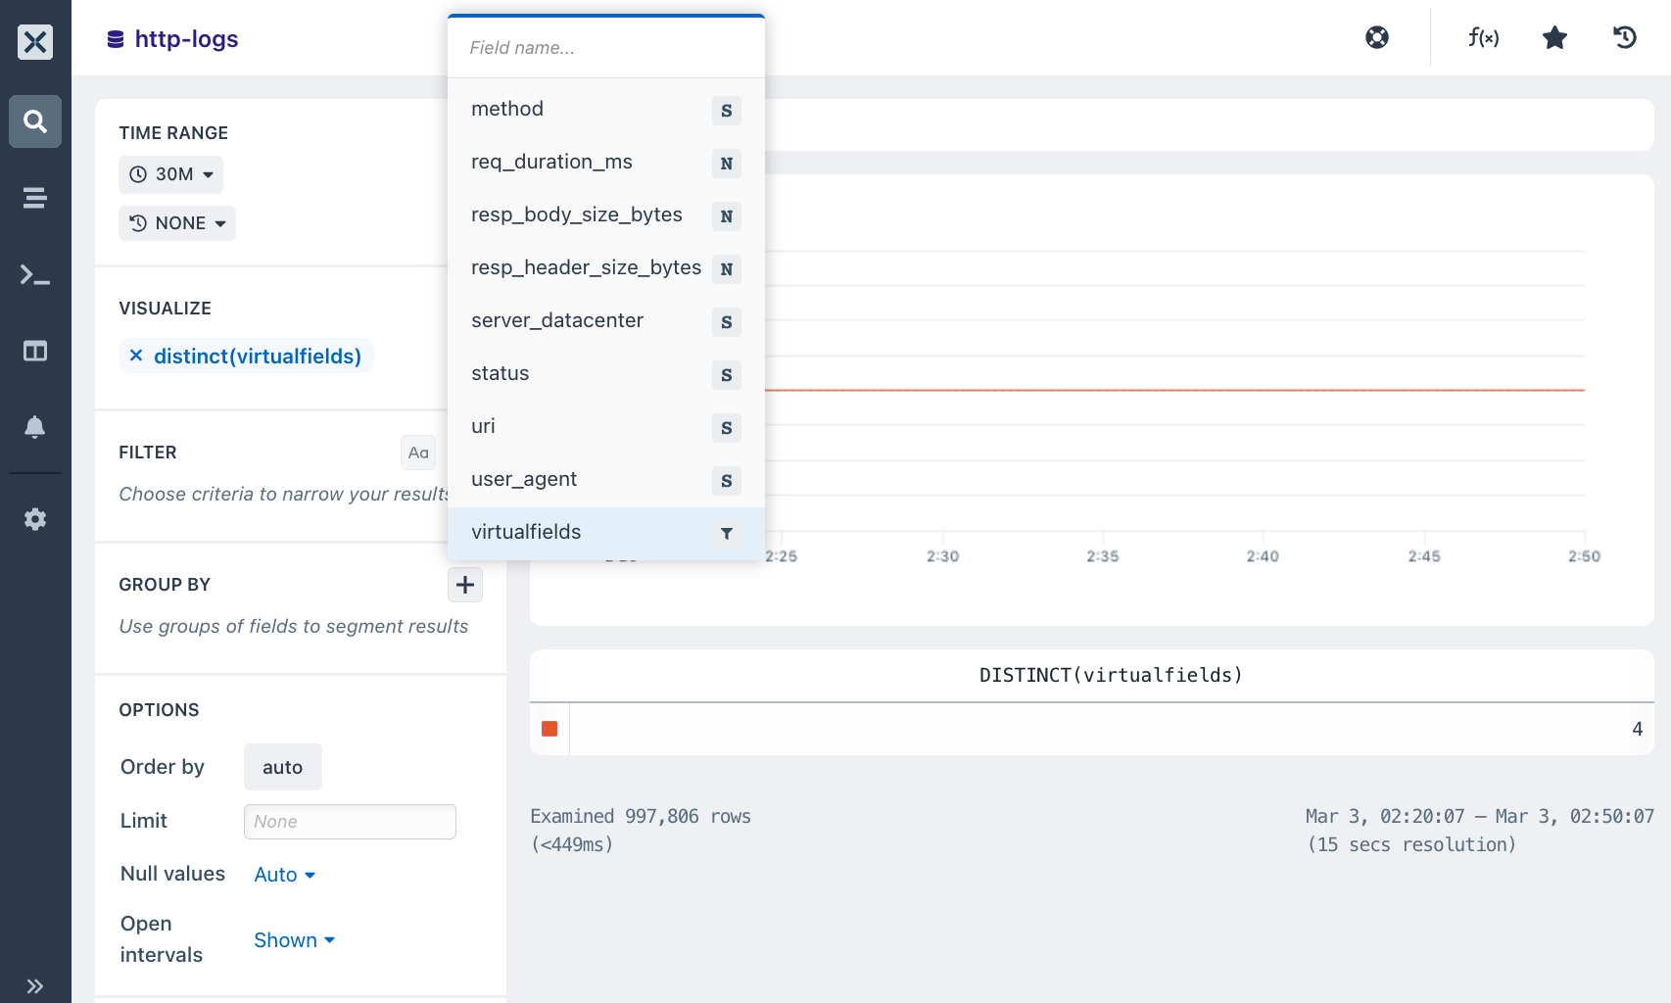Screen dimensions: 1671x1003
Task: Click the string type badge for status
Action: [x=727, y=375]
